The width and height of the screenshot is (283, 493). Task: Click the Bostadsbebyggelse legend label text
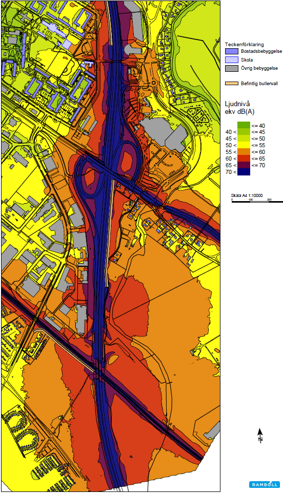coord(261,51)
